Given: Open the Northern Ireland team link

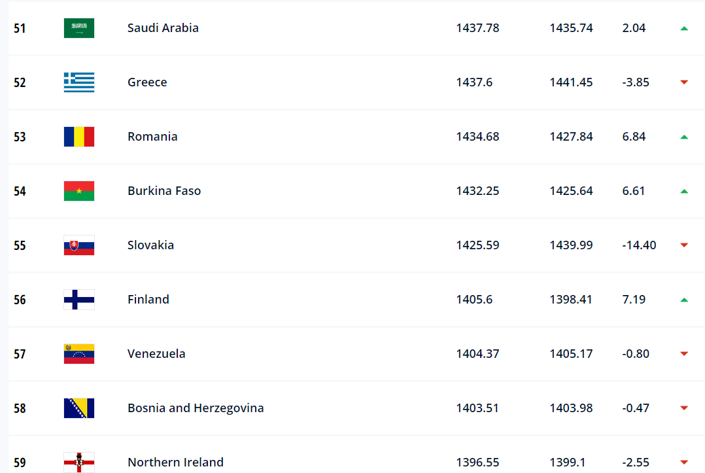Looking at the screenshot, I should click(x=175, y=463).
